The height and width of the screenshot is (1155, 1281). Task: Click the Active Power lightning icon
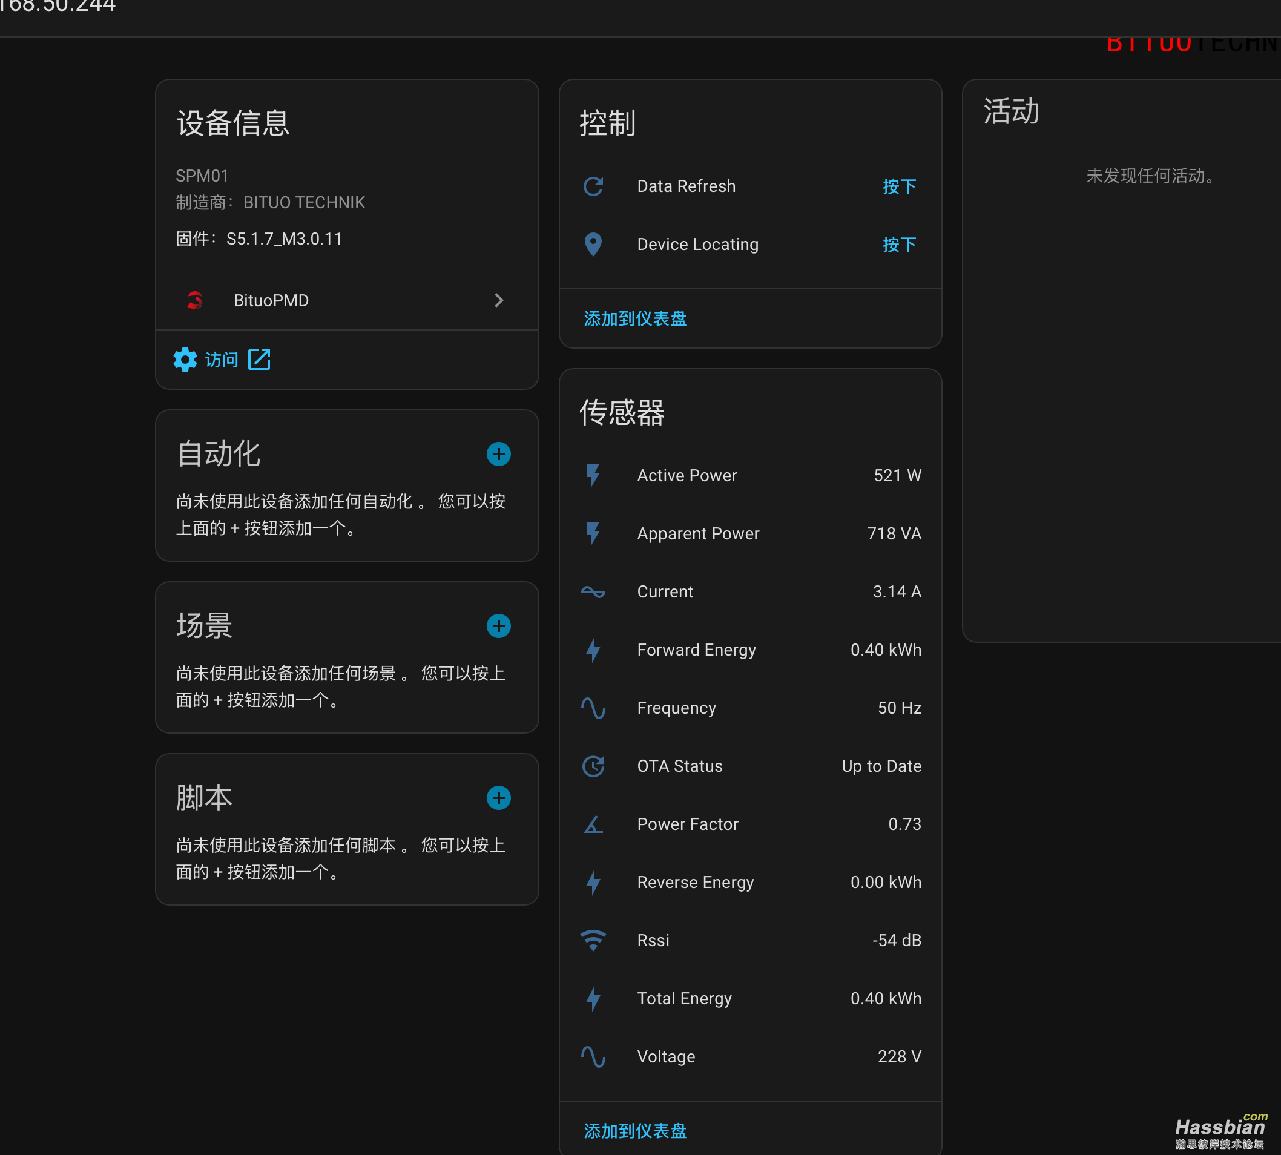pyautogui.click(x=593, y=475)
